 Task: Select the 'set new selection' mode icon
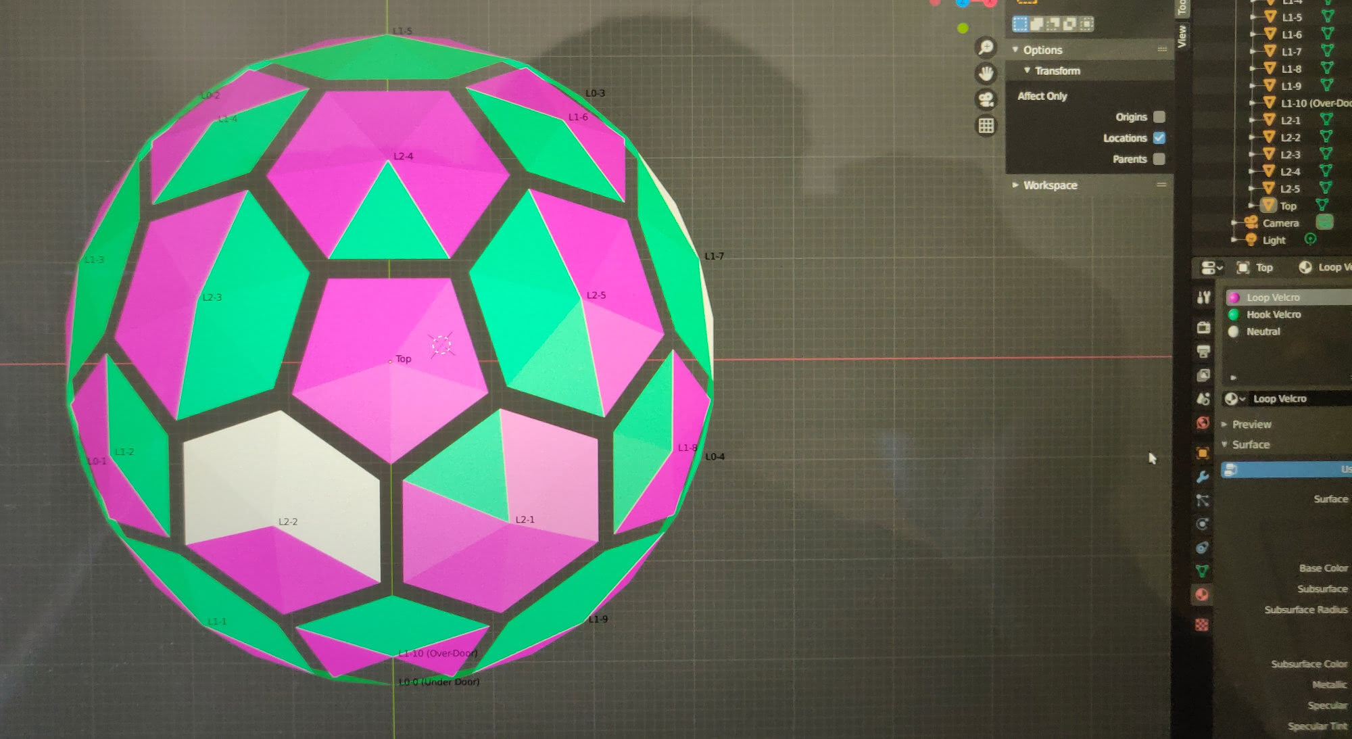(1020, 24)
